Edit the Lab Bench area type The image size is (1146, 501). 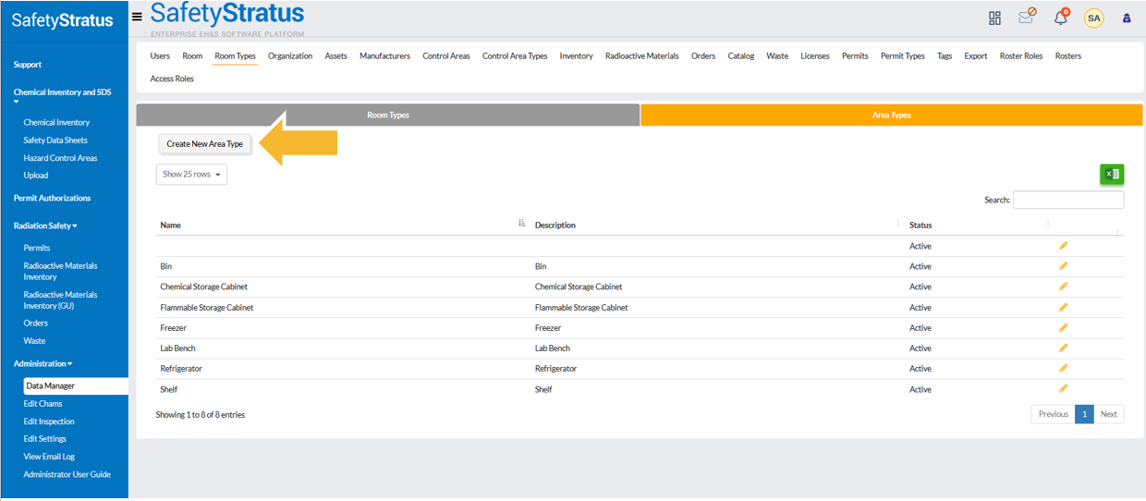point(1063,348)
